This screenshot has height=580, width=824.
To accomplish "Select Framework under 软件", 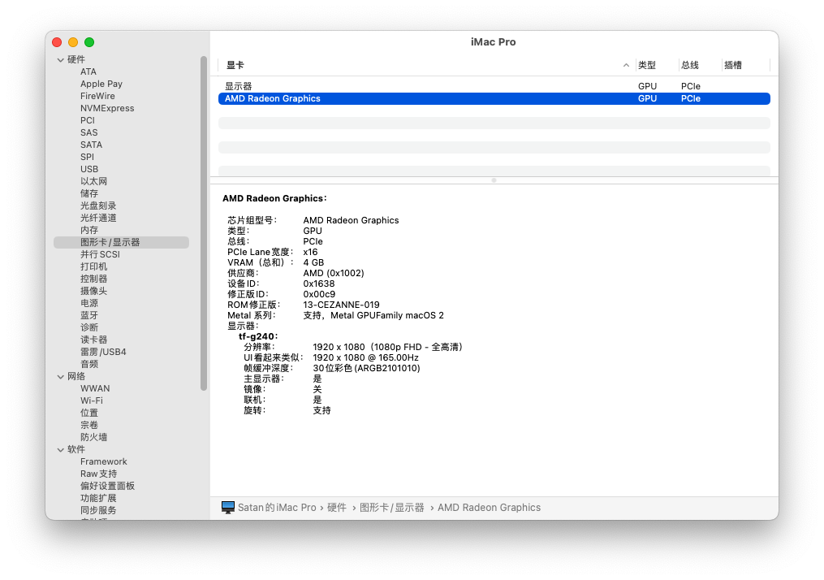I will (103, 461).
